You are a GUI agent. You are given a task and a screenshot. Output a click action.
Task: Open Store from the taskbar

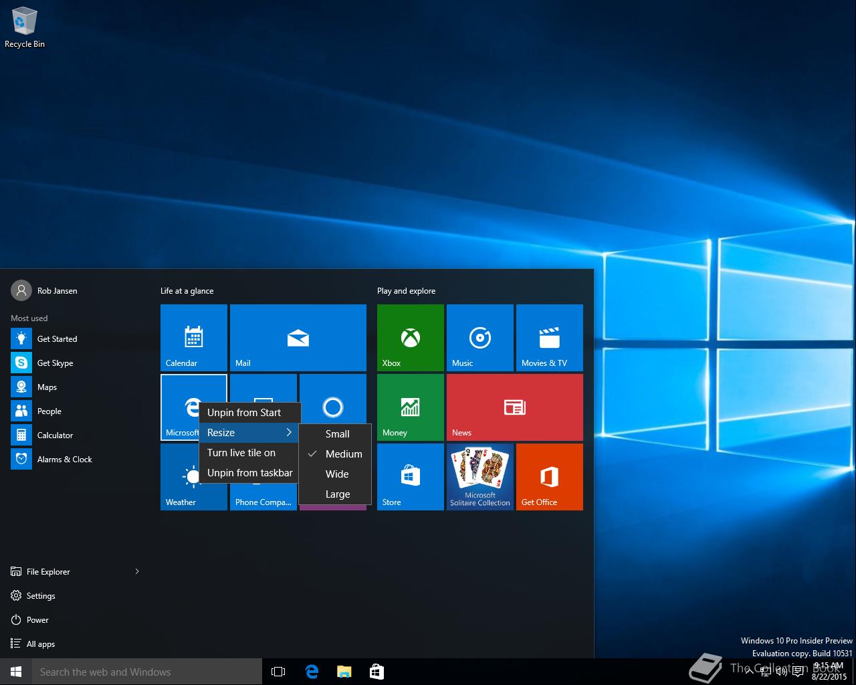(377, 672)
